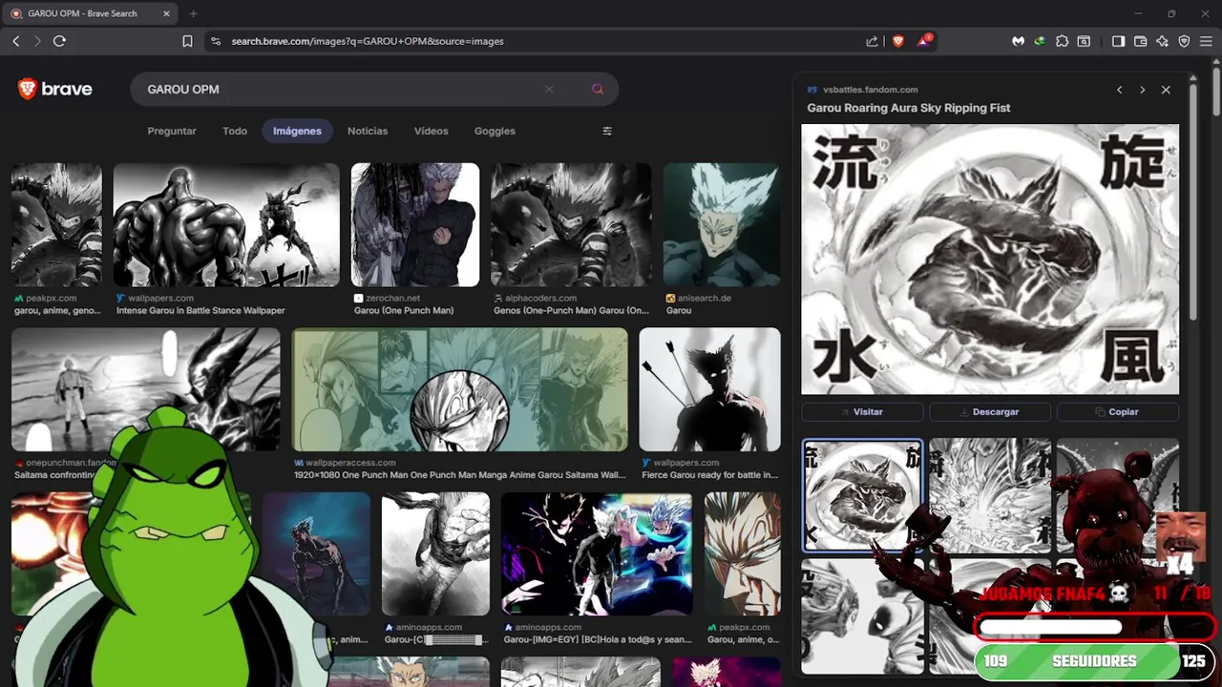This screenshot has width=1222, height=687.
Task: Open the Goggles tab
Action: pyautogui.click(x=495, y=131)
